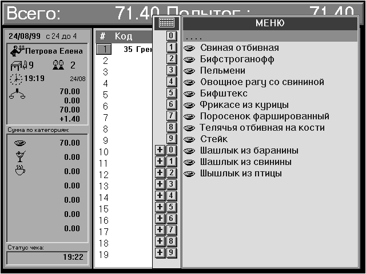Pick Шашлык из баранины
The image size is (366, 274).
coord(270,151)
